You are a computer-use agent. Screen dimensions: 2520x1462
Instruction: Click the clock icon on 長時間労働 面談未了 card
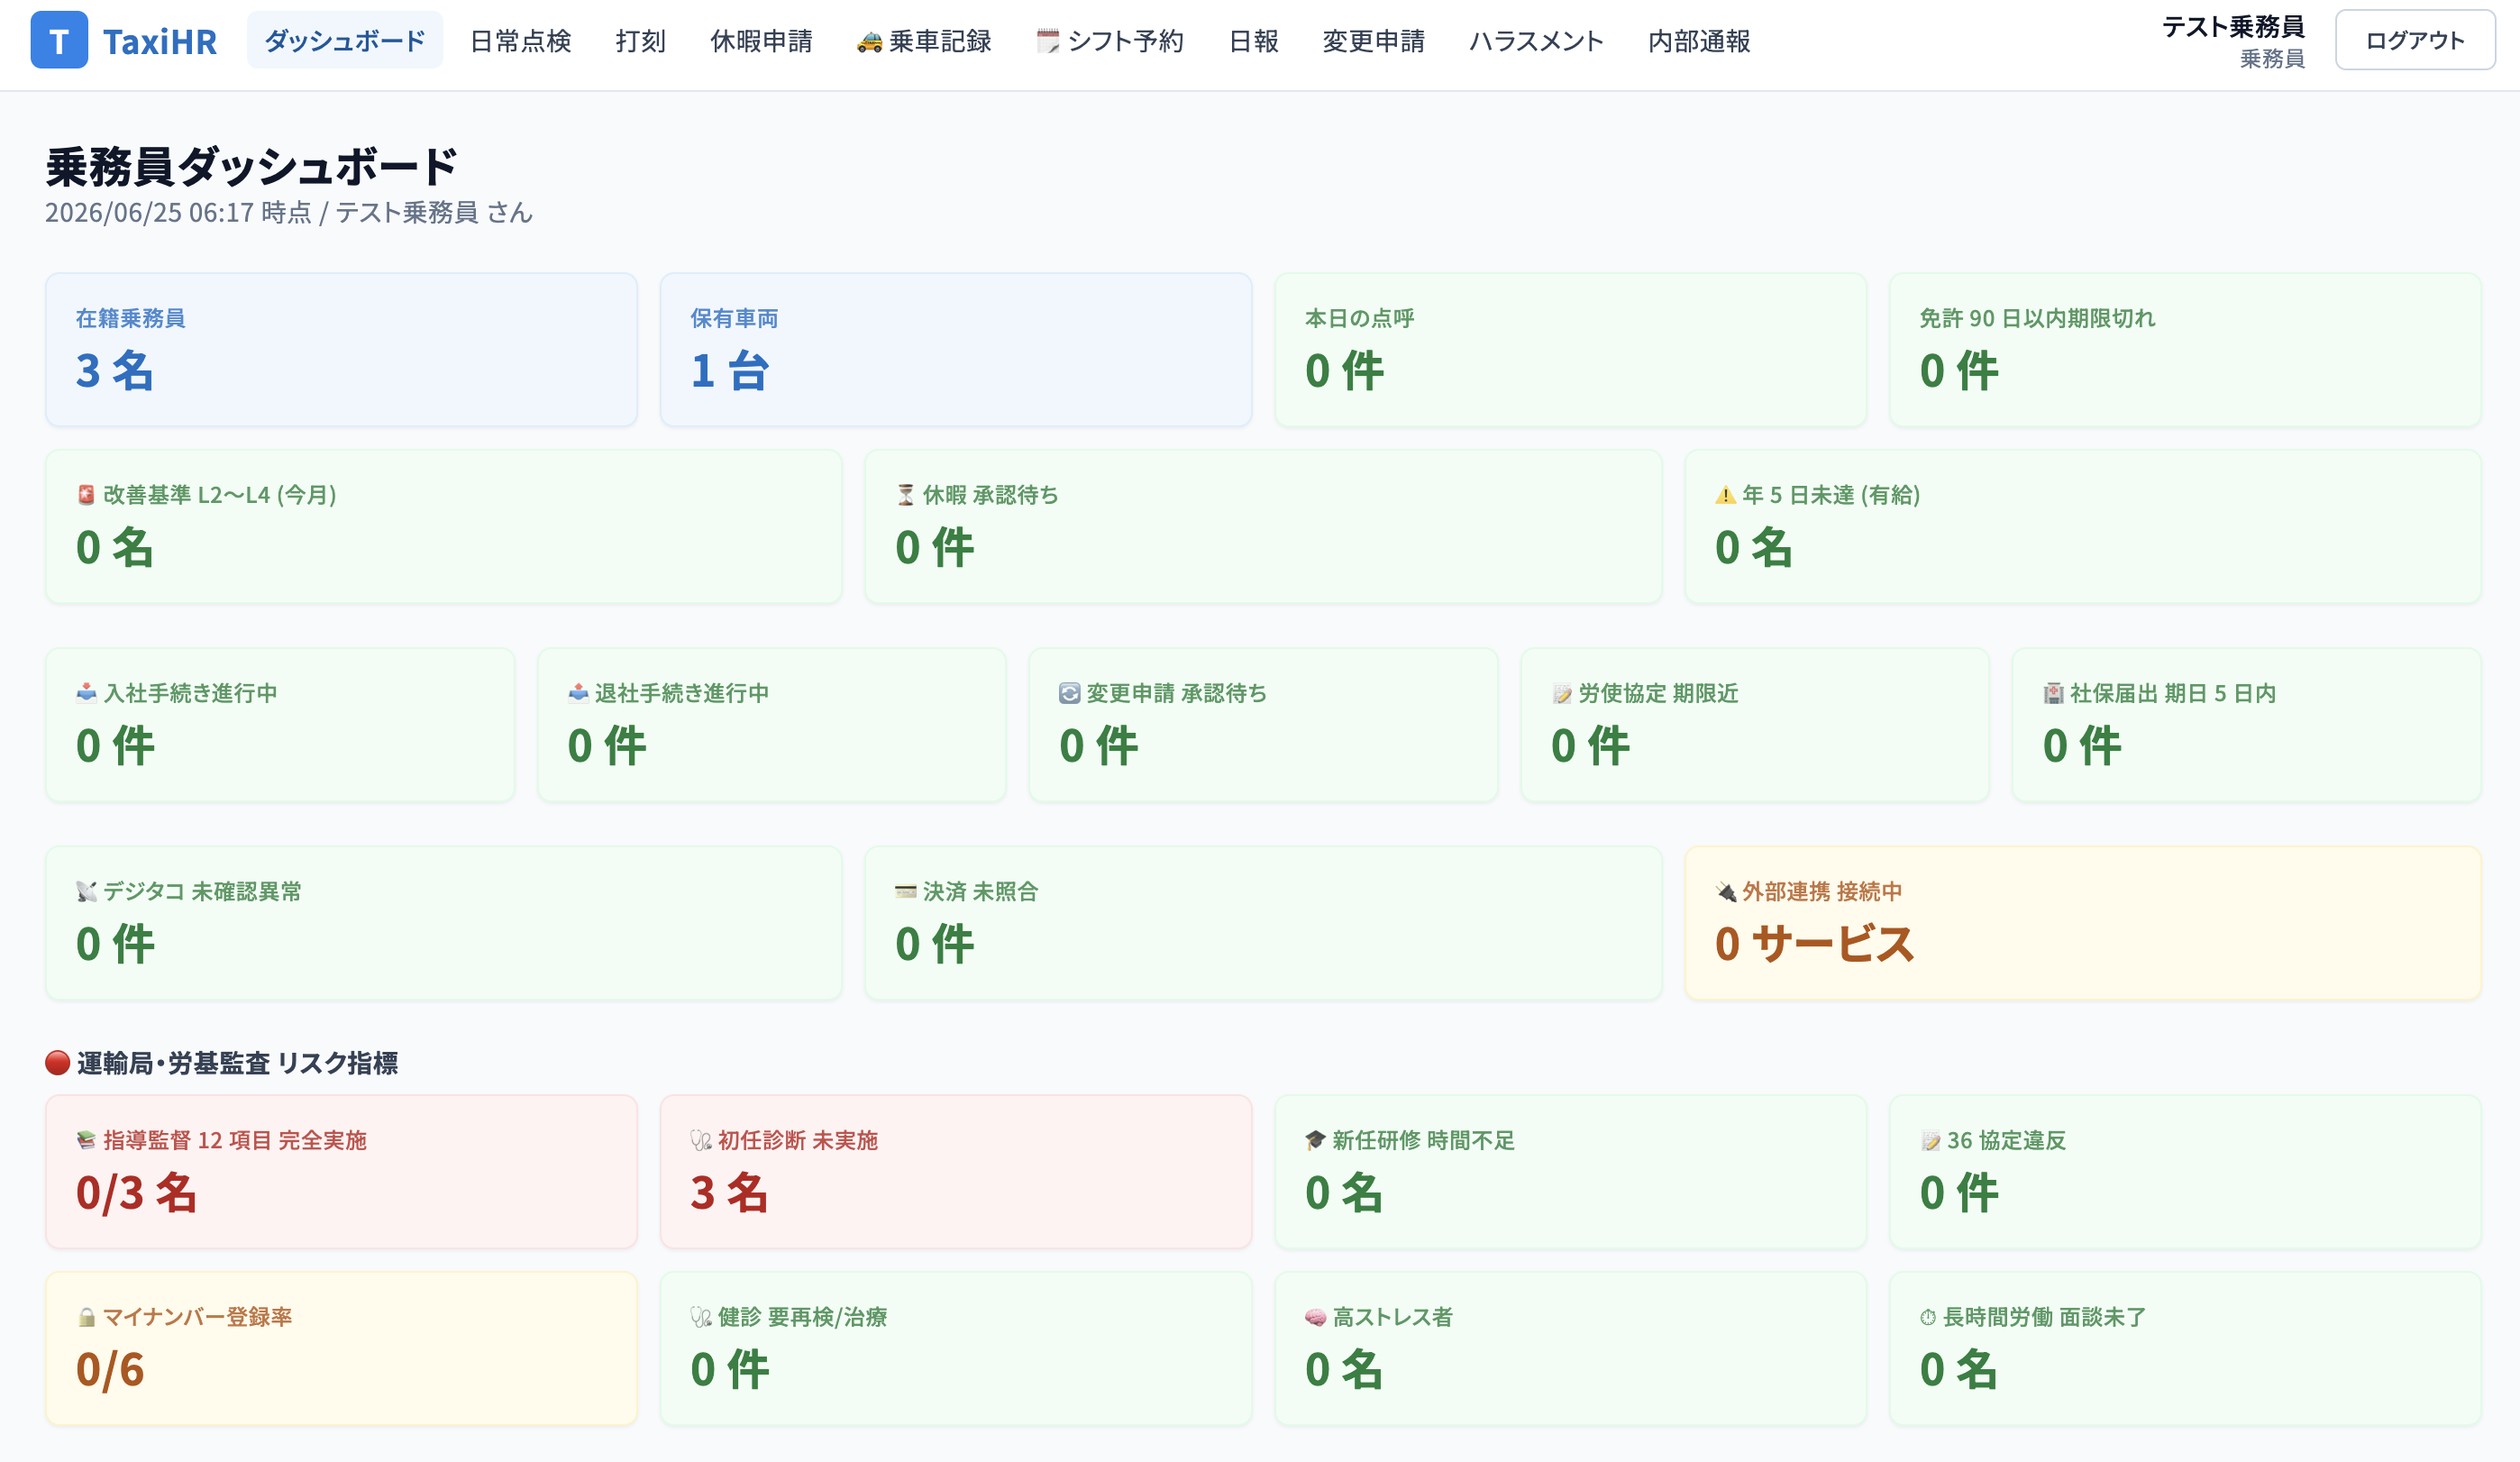click(1928, 1316)
